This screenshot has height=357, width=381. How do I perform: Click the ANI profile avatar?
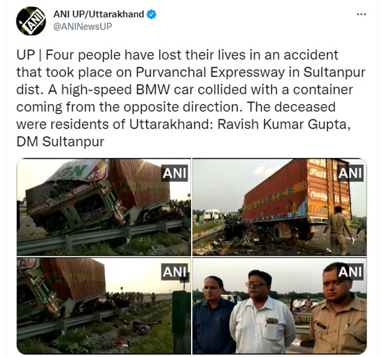(x=31, y=21)
